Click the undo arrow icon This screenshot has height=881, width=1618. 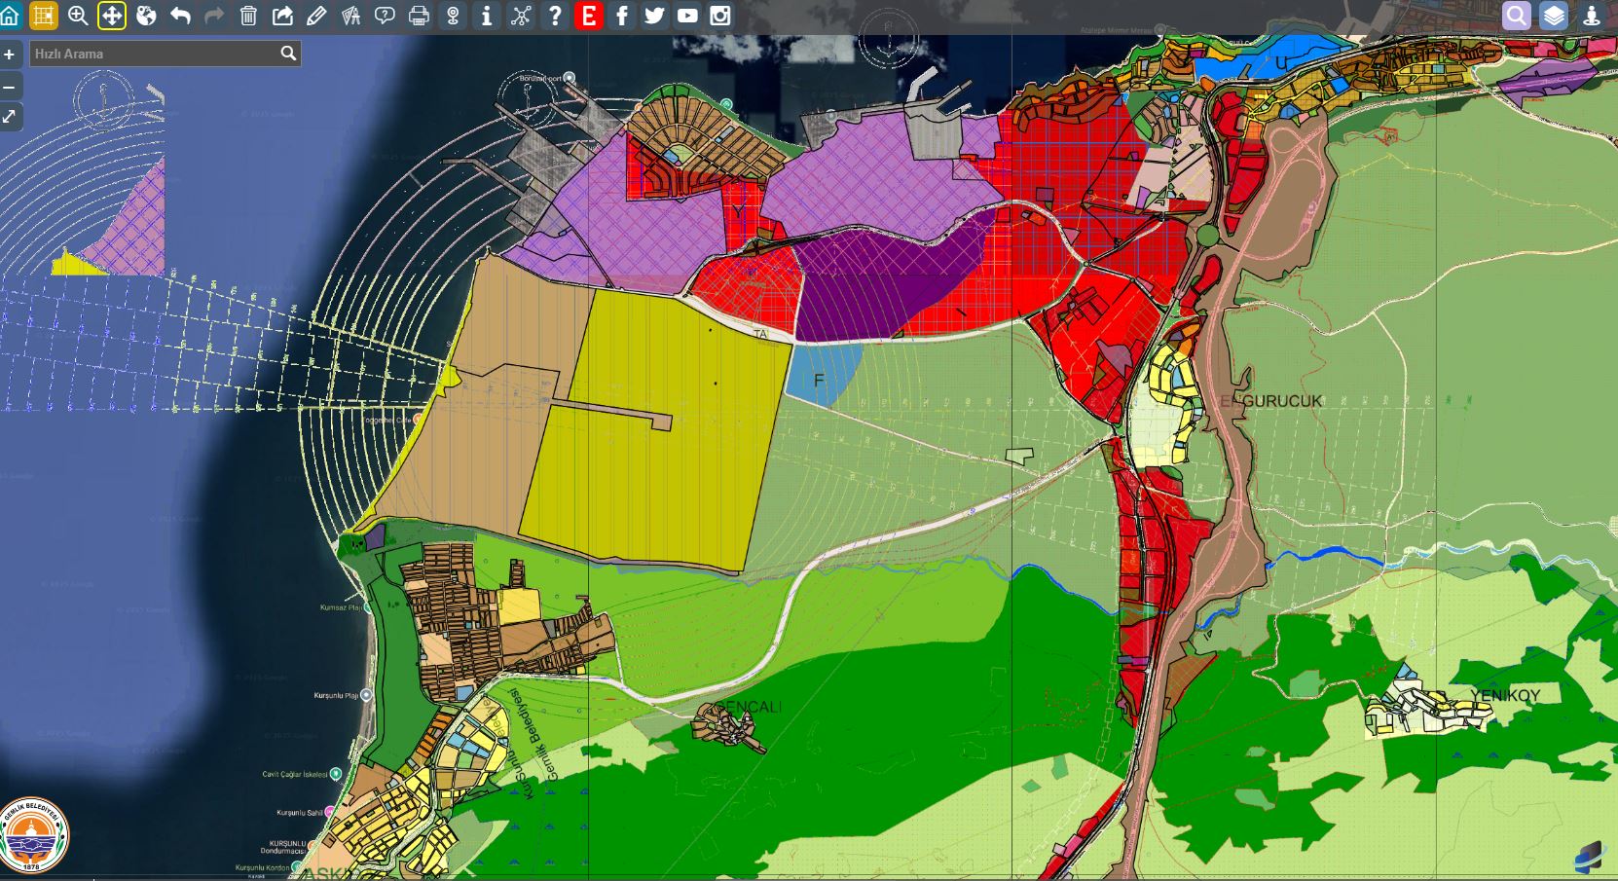click(180, 16)
